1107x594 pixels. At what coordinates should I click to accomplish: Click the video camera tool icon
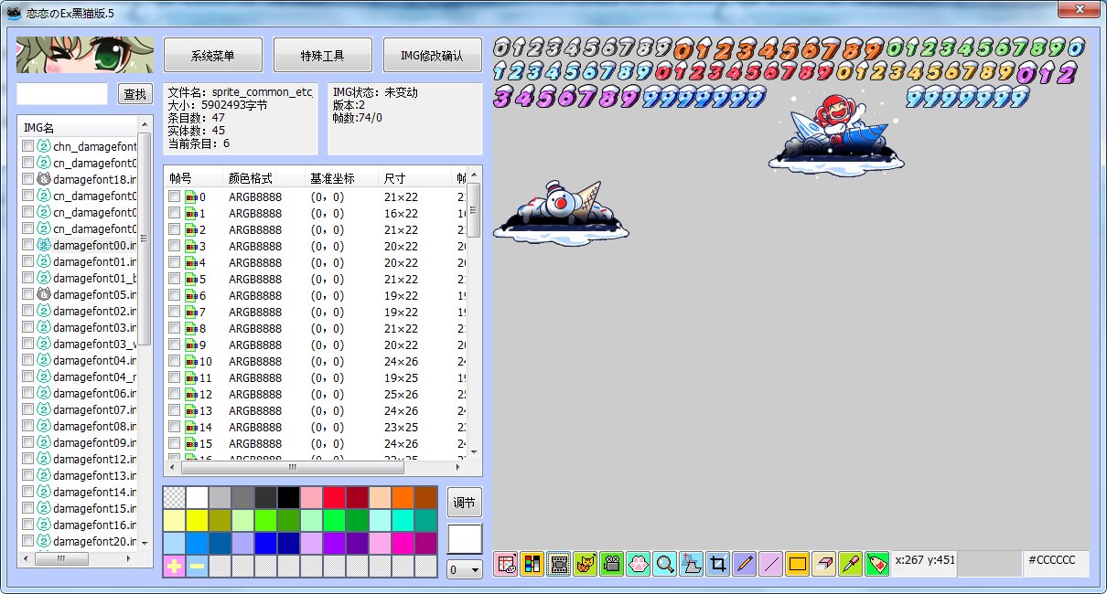pyautogui.click(x=612, y=564)
